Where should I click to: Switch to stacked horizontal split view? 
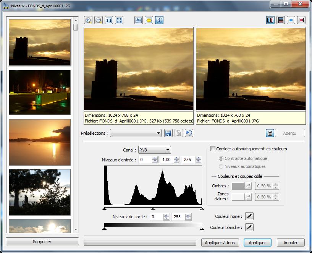pos(281,20)
